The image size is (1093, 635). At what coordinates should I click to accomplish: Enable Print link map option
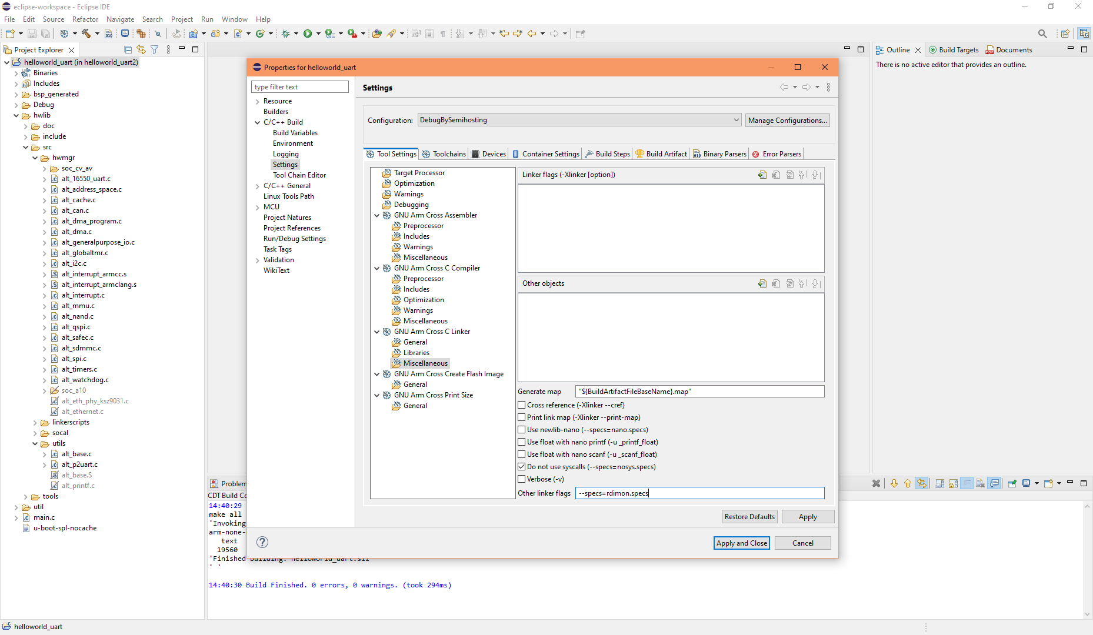coord(522,417)
